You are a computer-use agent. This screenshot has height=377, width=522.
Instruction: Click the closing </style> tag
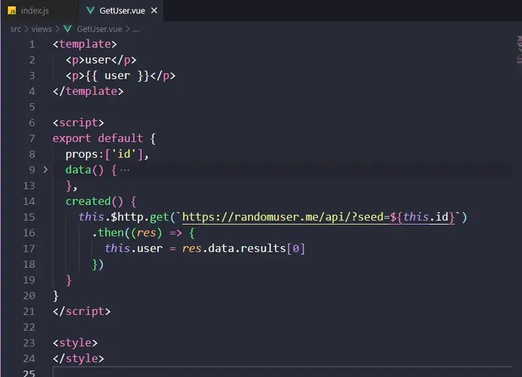point(78,359)
